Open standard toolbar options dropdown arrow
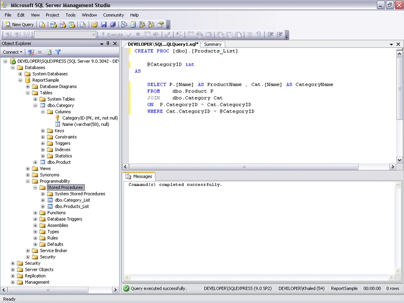Viewport: 404px width, 303px height. (168, 25)
